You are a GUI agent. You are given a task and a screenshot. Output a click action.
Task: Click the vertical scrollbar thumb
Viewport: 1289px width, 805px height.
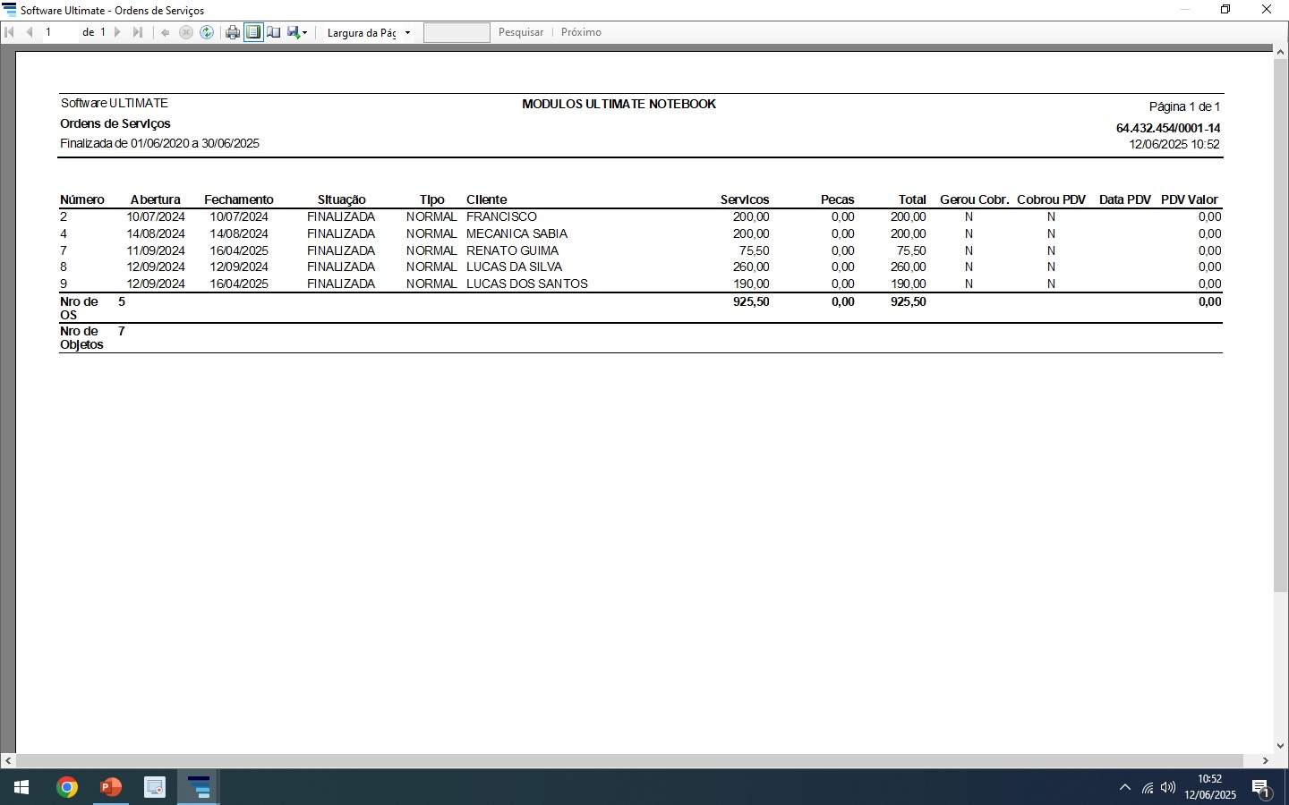(1281, 326)
